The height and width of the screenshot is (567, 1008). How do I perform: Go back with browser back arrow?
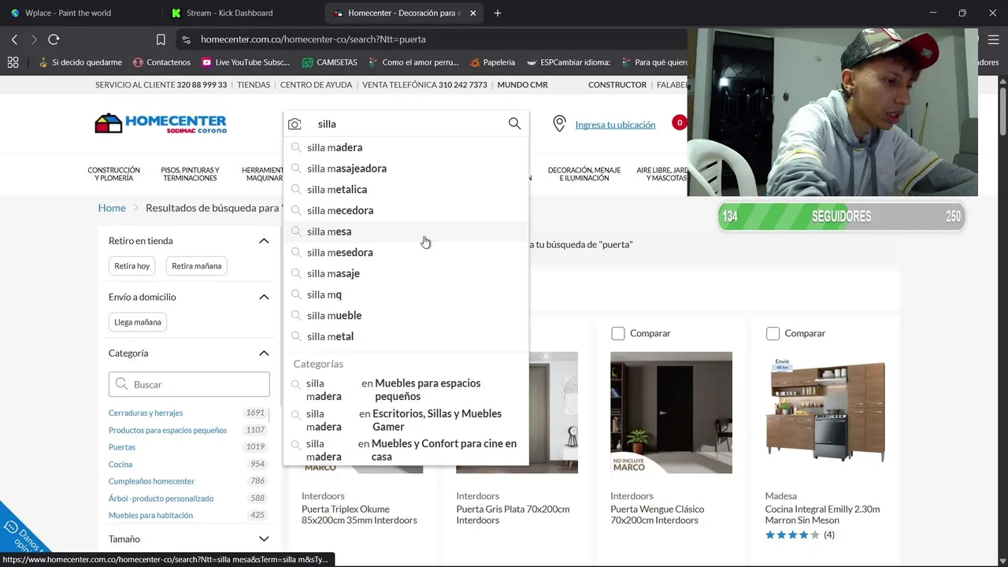click(14, 39)
